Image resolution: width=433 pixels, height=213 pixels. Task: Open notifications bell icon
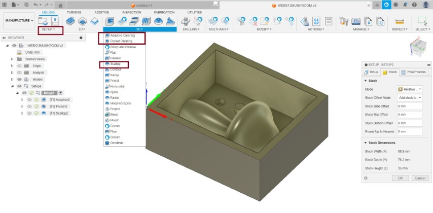click(405, 5)
